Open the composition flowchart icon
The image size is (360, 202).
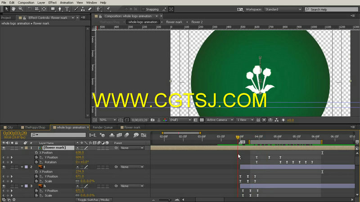coord(277,120)
